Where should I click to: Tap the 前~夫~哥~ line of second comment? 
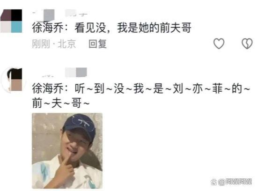click(61, 103)
